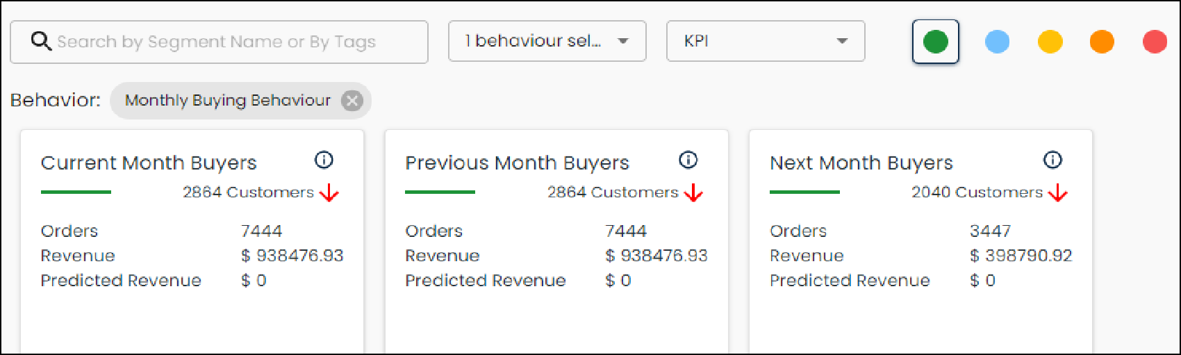Click red down arrow beside Current Month customers
Screen dimensions: 1181x355
(329, 193)
